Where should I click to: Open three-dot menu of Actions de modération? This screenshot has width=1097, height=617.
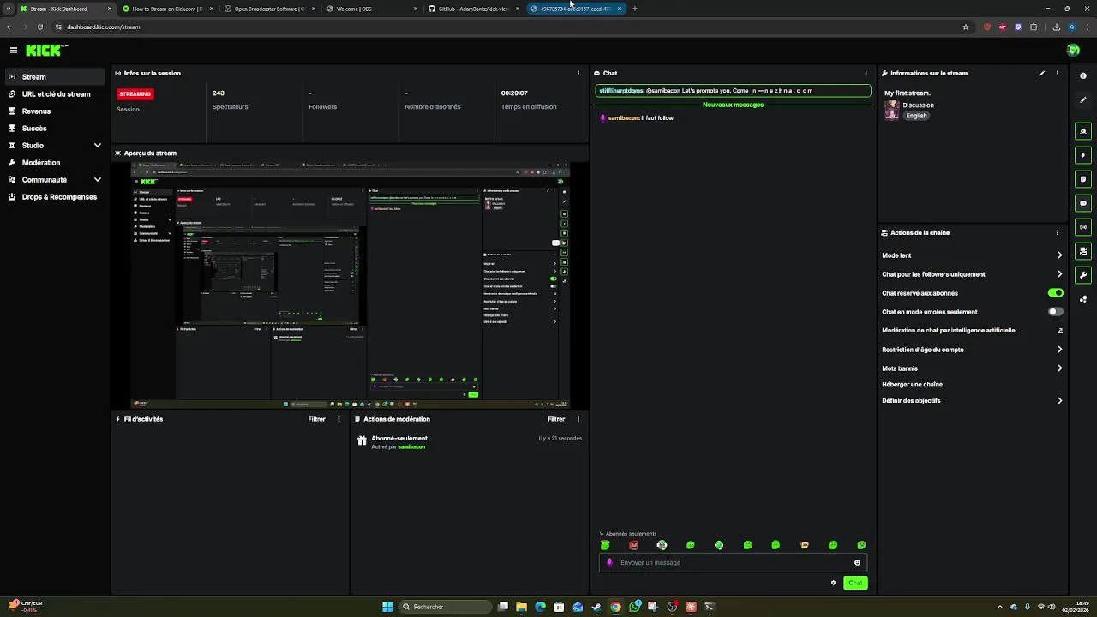[578, 419]
